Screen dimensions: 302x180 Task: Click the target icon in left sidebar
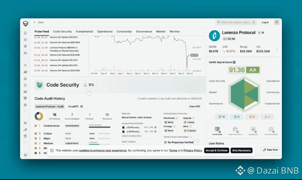25,46
